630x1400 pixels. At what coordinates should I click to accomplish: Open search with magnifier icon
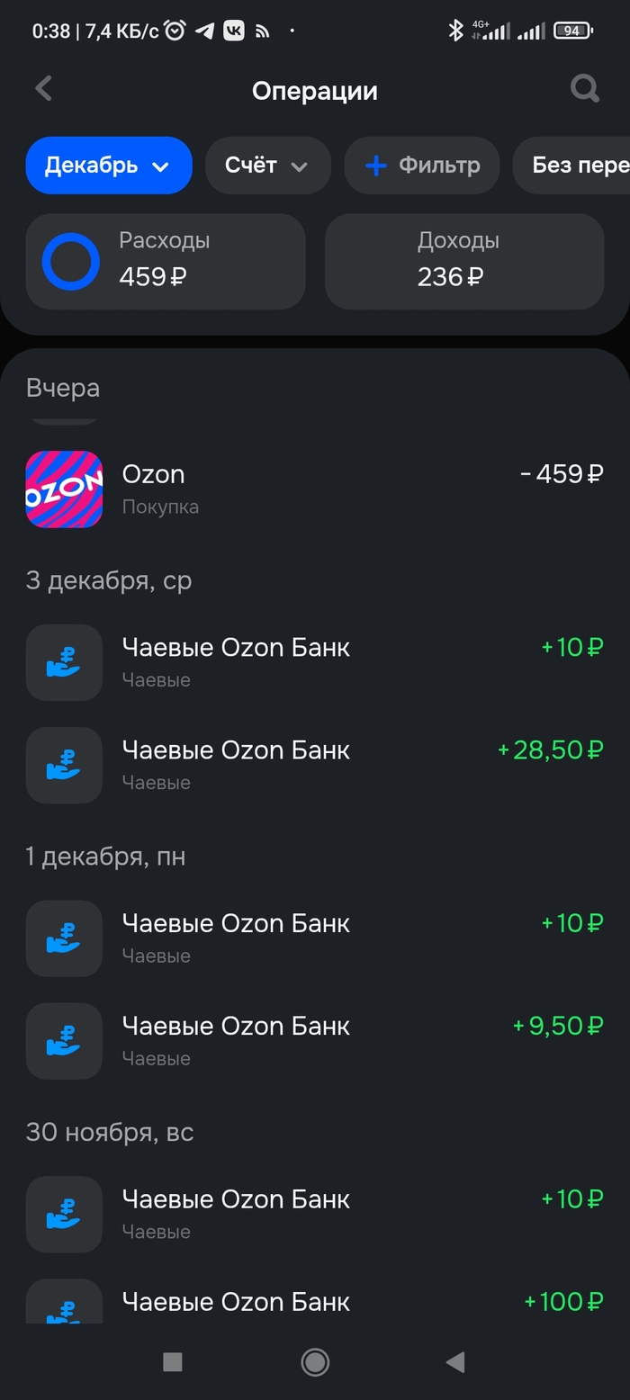tap(585, 88)
